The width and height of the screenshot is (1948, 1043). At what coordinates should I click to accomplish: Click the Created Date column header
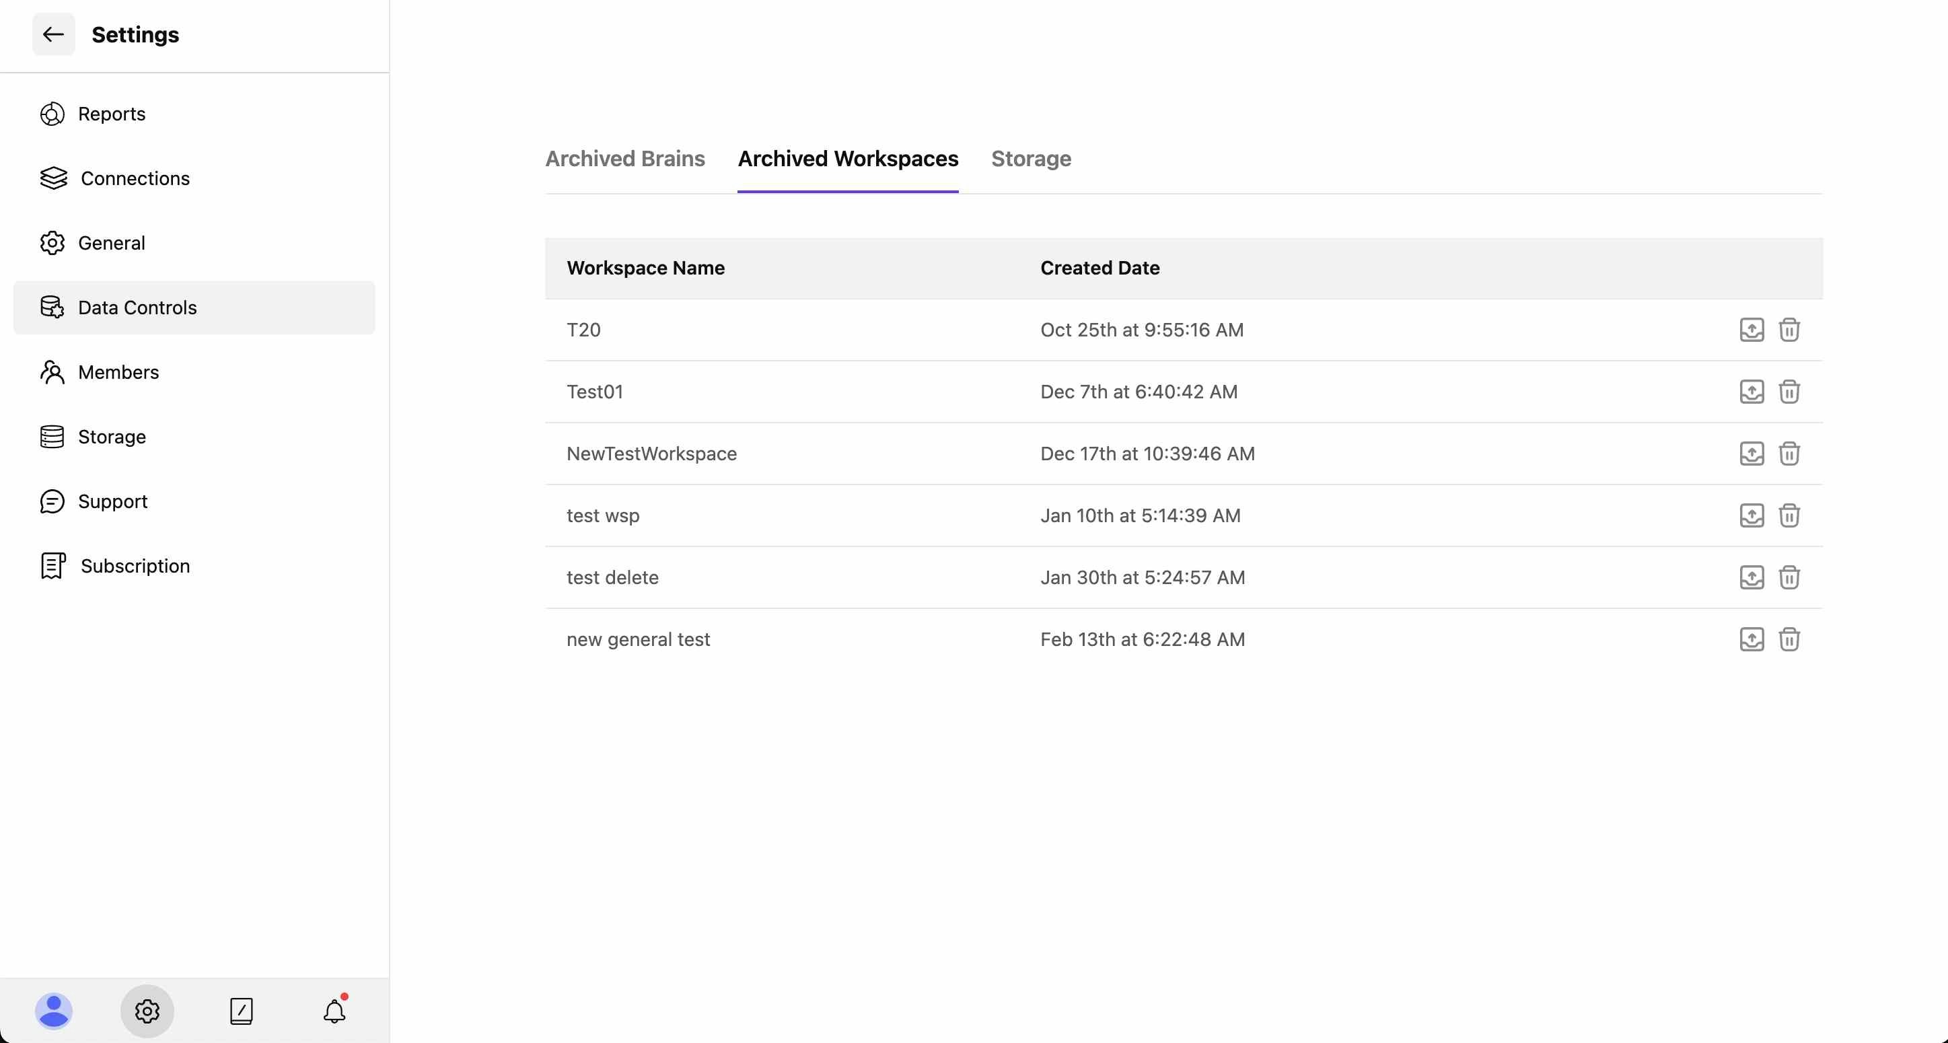click(1099, 268)
